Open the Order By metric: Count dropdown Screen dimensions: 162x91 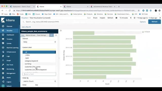click(x=39, y=81)
